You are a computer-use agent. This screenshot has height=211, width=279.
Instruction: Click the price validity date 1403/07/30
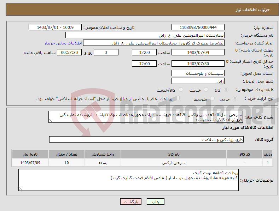(x=198, y=64)
